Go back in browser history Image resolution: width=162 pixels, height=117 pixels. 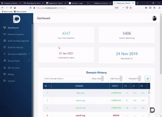coord(3,8)
